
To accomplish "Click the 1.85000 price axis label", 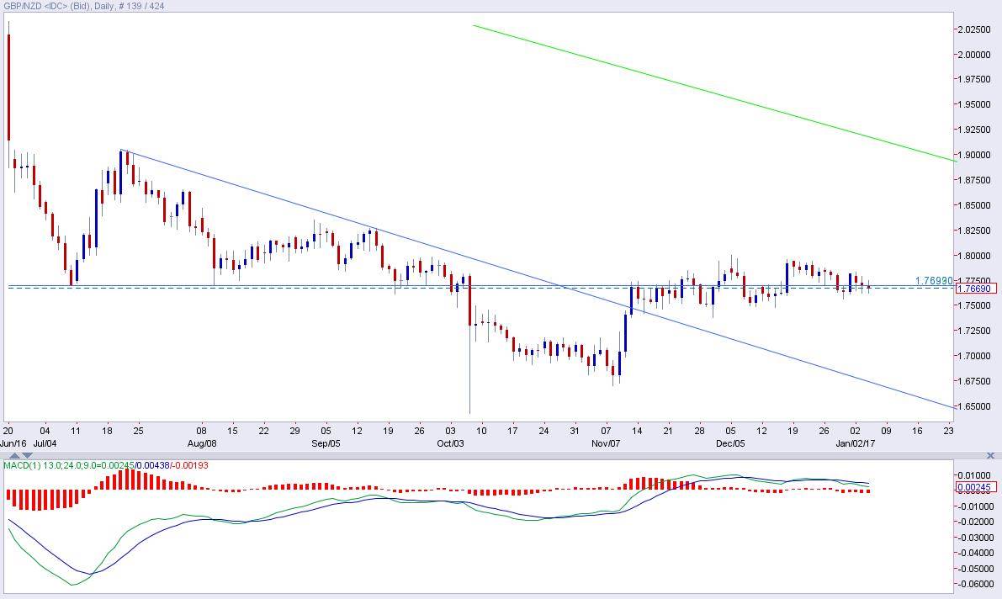I will (x=974, y=205).
